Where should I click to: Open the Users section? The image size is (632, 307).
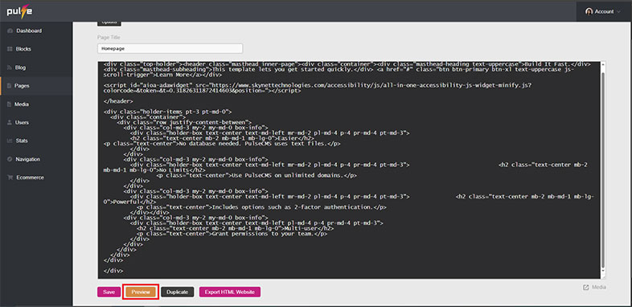[x=22, y=122]
